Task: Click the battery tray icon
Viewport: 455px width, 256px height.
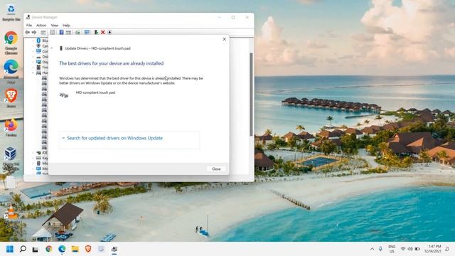Action: tap(417, 249)
